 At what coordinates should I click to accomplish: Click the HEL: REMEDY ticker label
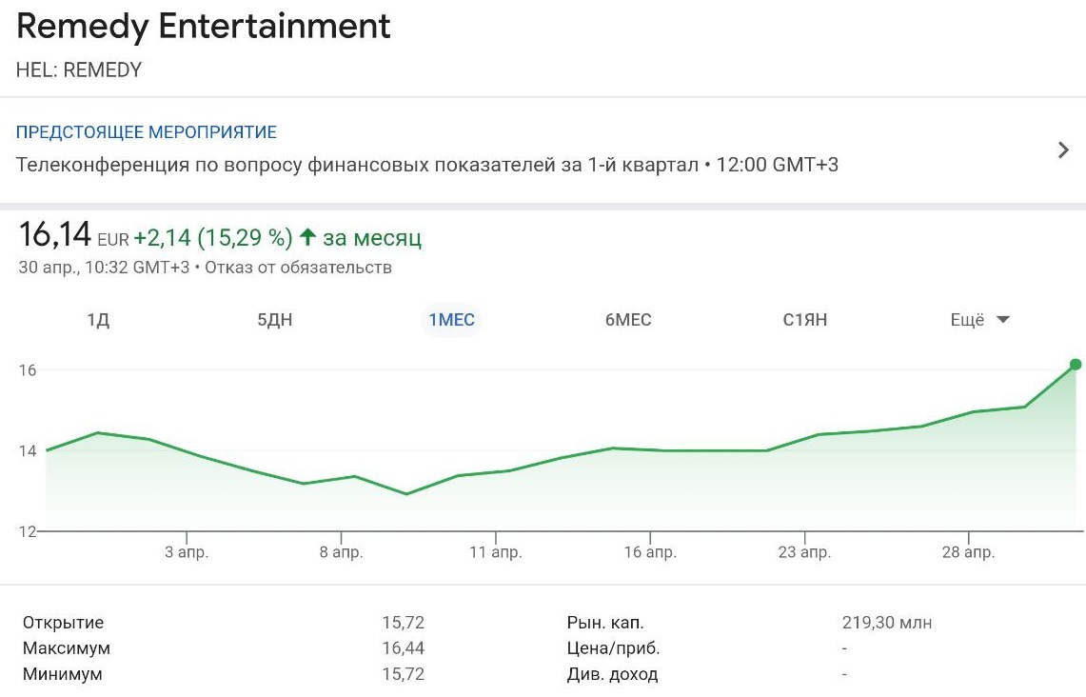pyautogui.click(x=79, y=70)
